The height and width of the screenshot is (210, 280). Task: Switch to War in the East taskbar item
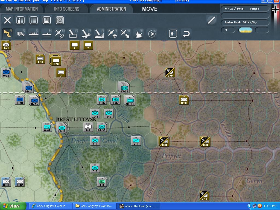click(139, 206)
